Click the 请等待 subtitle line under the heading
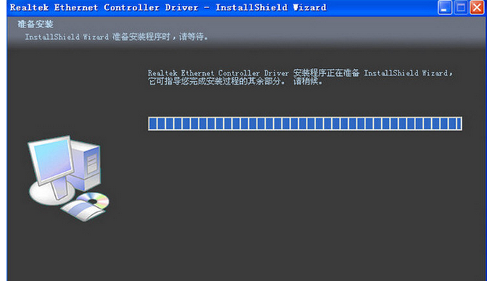The width and height of the screenshot is (487, 281). click(x=116, y=37)
